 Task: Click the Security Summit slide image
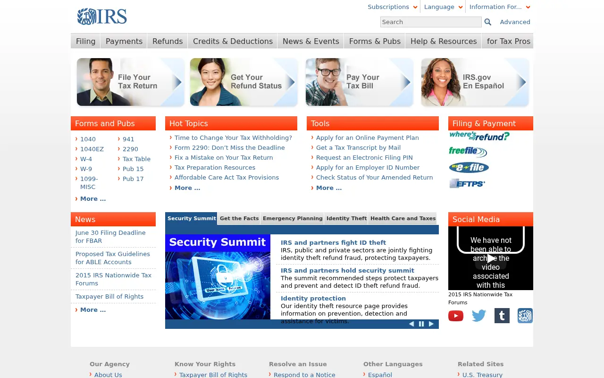218,277
